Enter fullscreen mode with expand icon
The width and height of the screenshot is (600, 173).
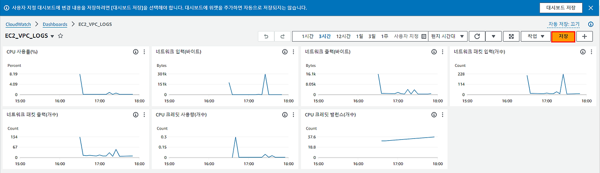tap(511, 36)
